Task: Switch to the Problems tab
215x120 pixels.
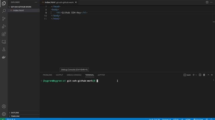Action: coord(47,75)
